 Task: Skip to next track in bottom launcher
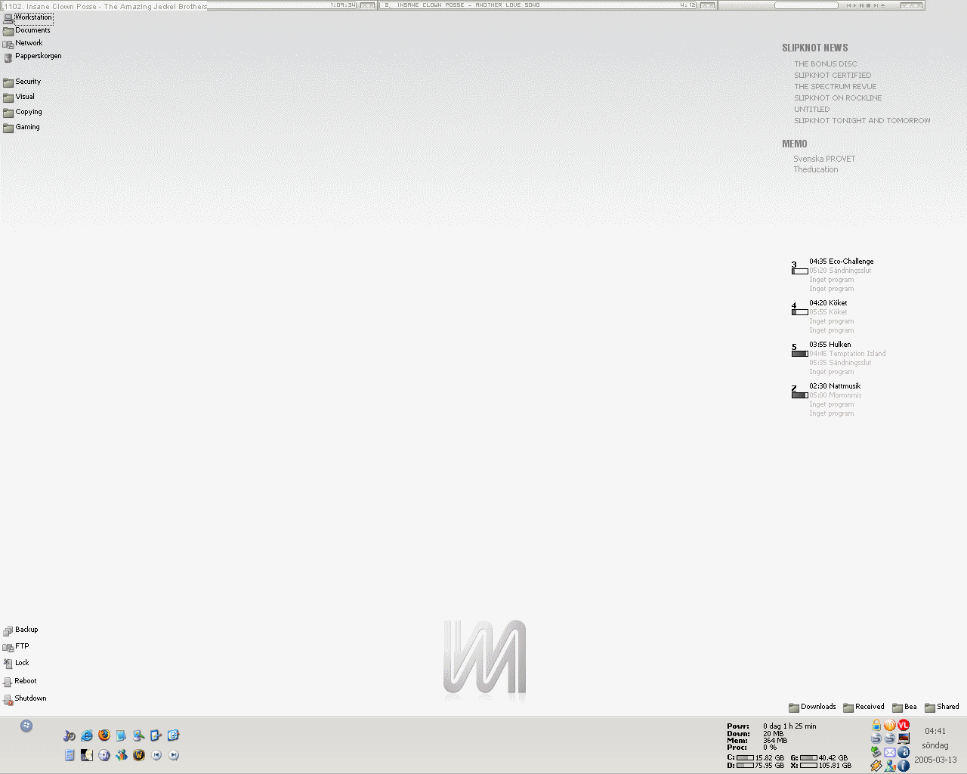[x=174, y=755]
